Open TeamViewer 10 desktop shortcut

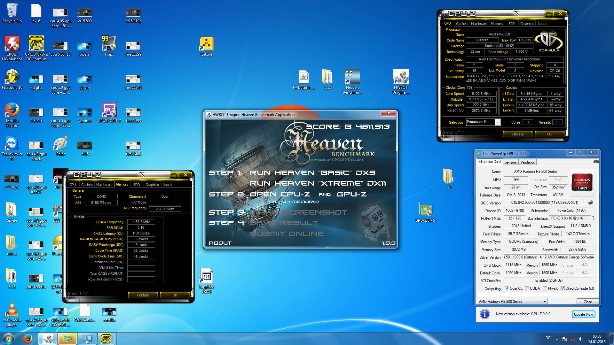click(12, 148)
